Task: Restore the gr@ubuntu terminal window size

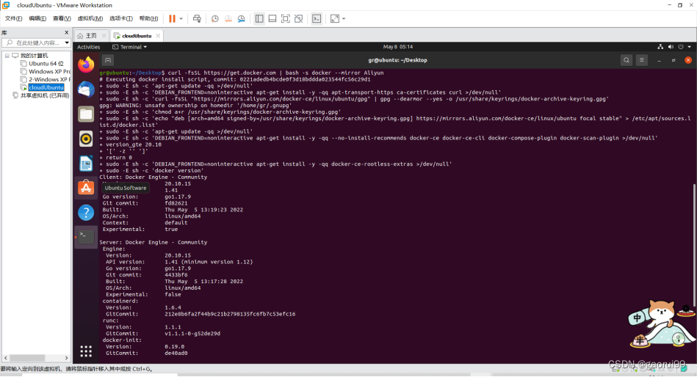Action: [673, 60]
